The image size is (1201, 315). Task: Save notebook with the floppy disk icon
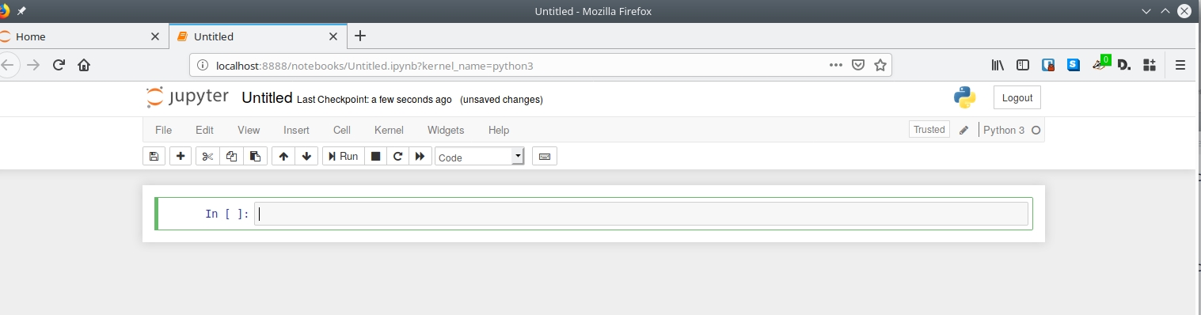(x=154, y=156)
